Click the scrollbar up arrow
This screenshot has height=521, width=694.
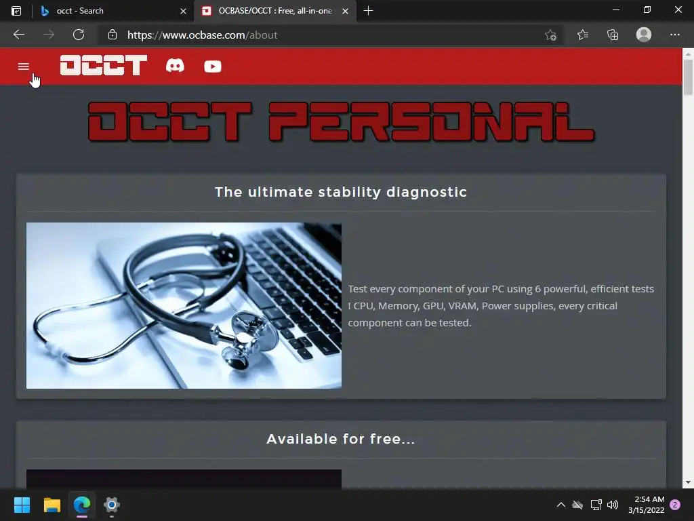tap(688, 54)
